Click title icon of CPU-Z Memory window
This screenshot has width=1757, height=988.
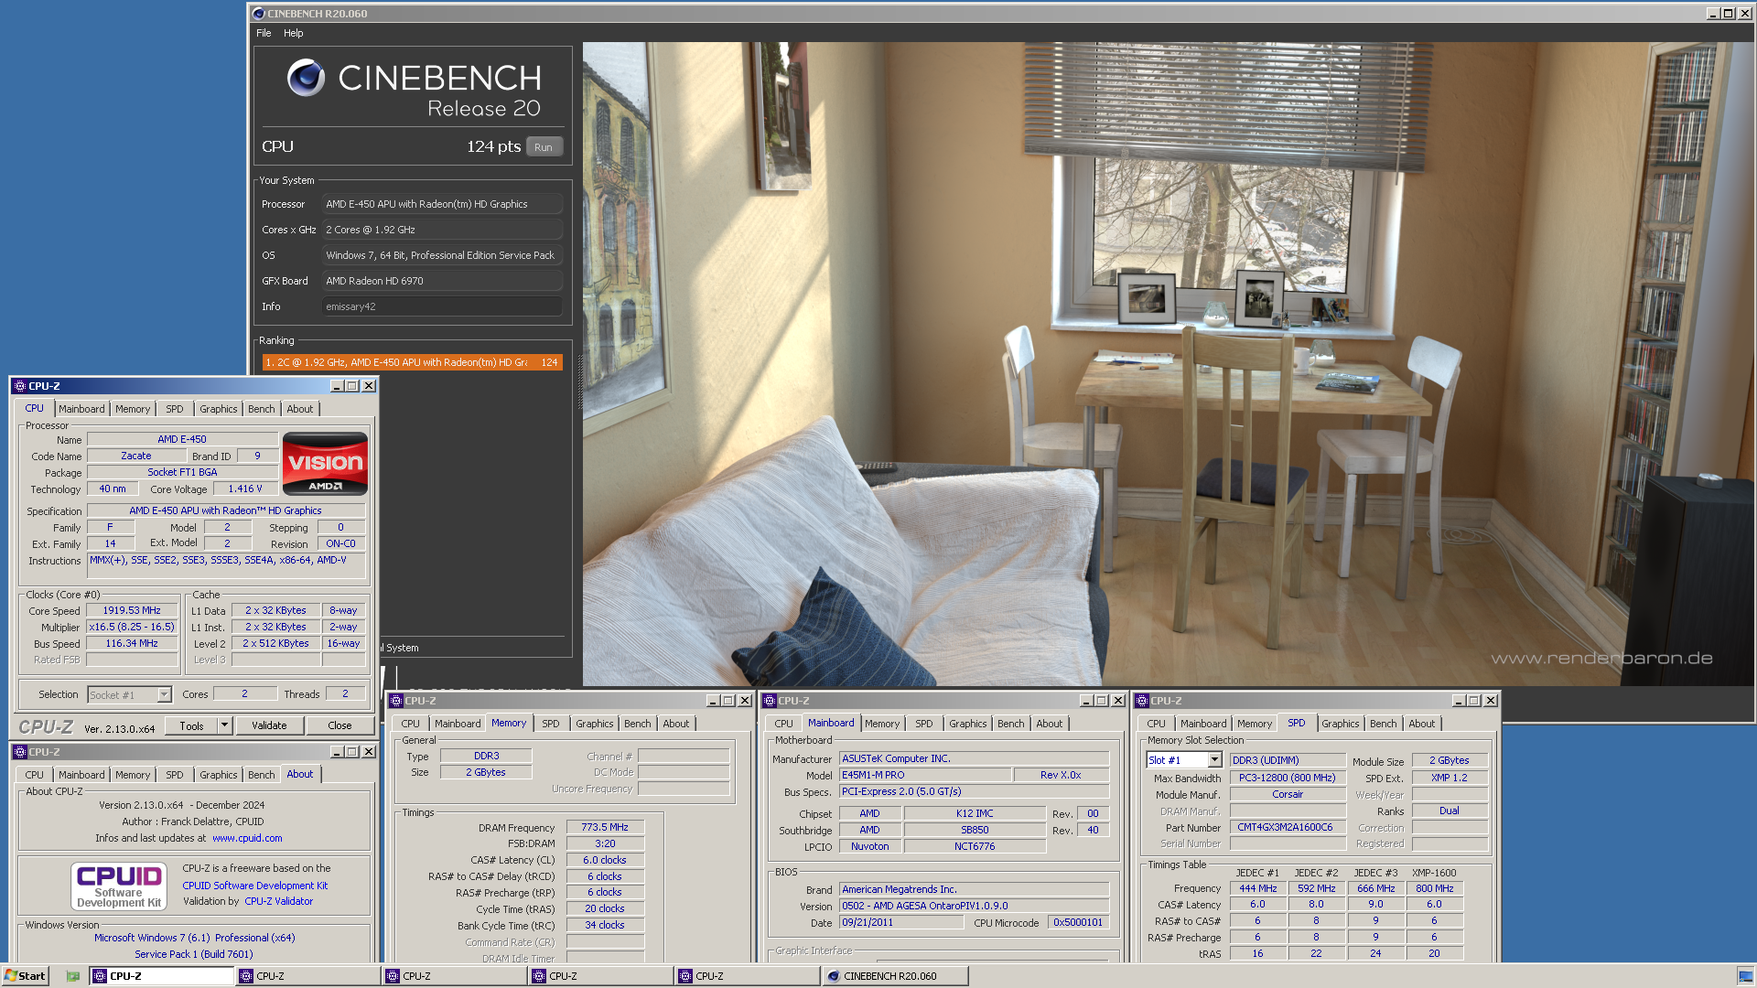click(396, 701)
